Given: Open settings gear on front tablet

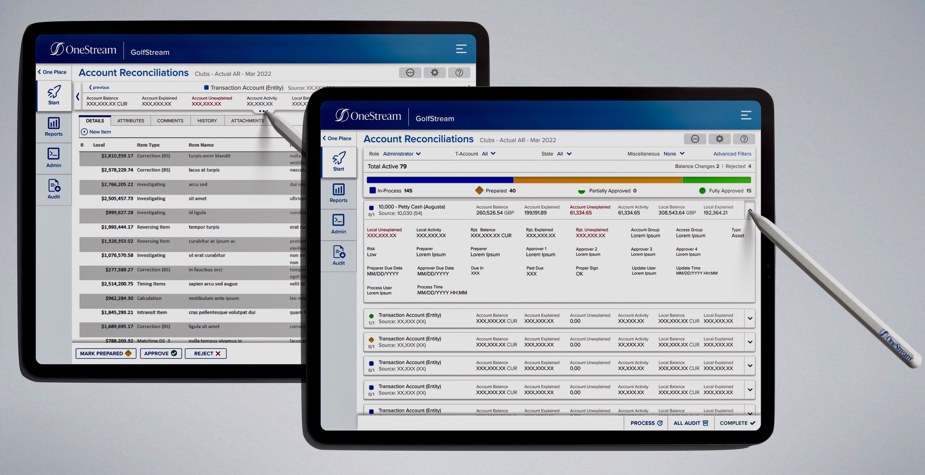Looking at the screenshot, I should coord(719,139).
